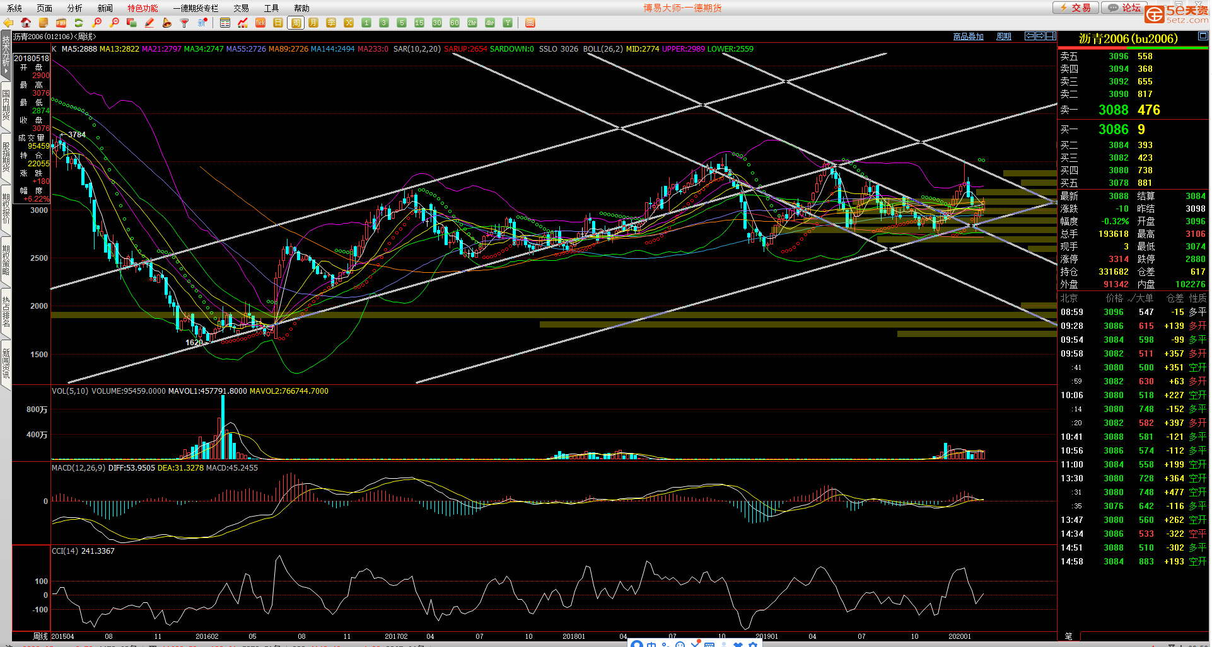1212x647 pixels.
Task: Click the red-green buy/sell ratio bar
Action: pos(1133,48)
